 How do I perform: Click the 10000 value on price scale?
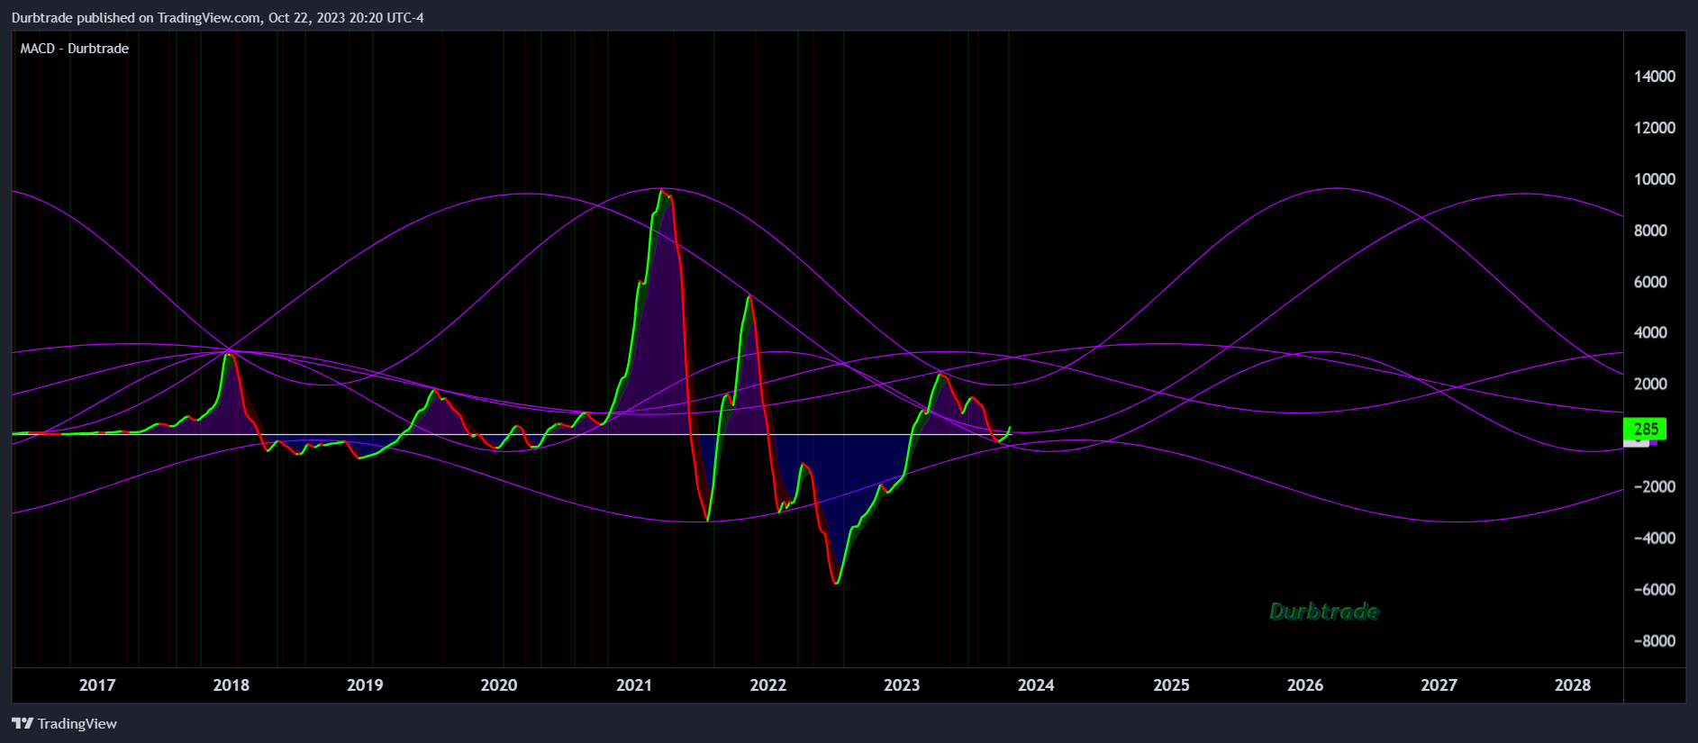1655,179
